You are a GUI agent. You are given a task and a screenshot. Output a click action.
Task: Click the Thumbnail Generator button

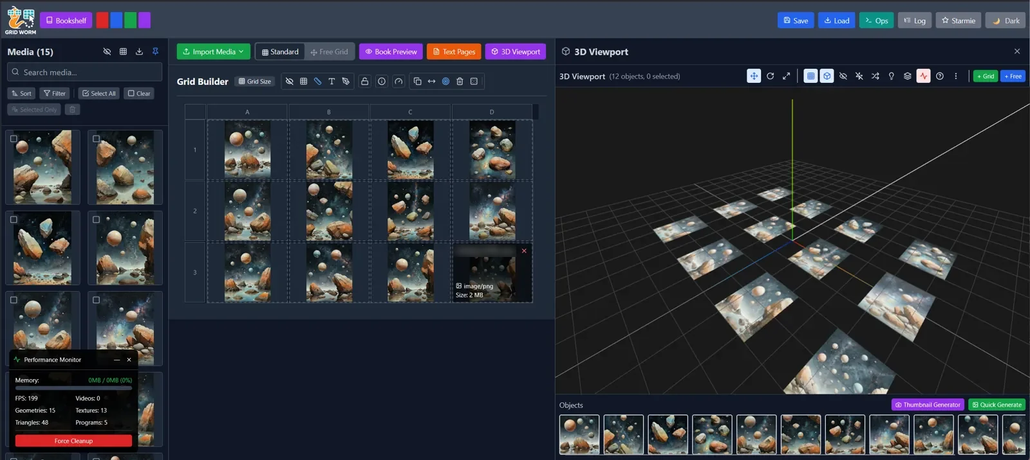click(928, 405)
